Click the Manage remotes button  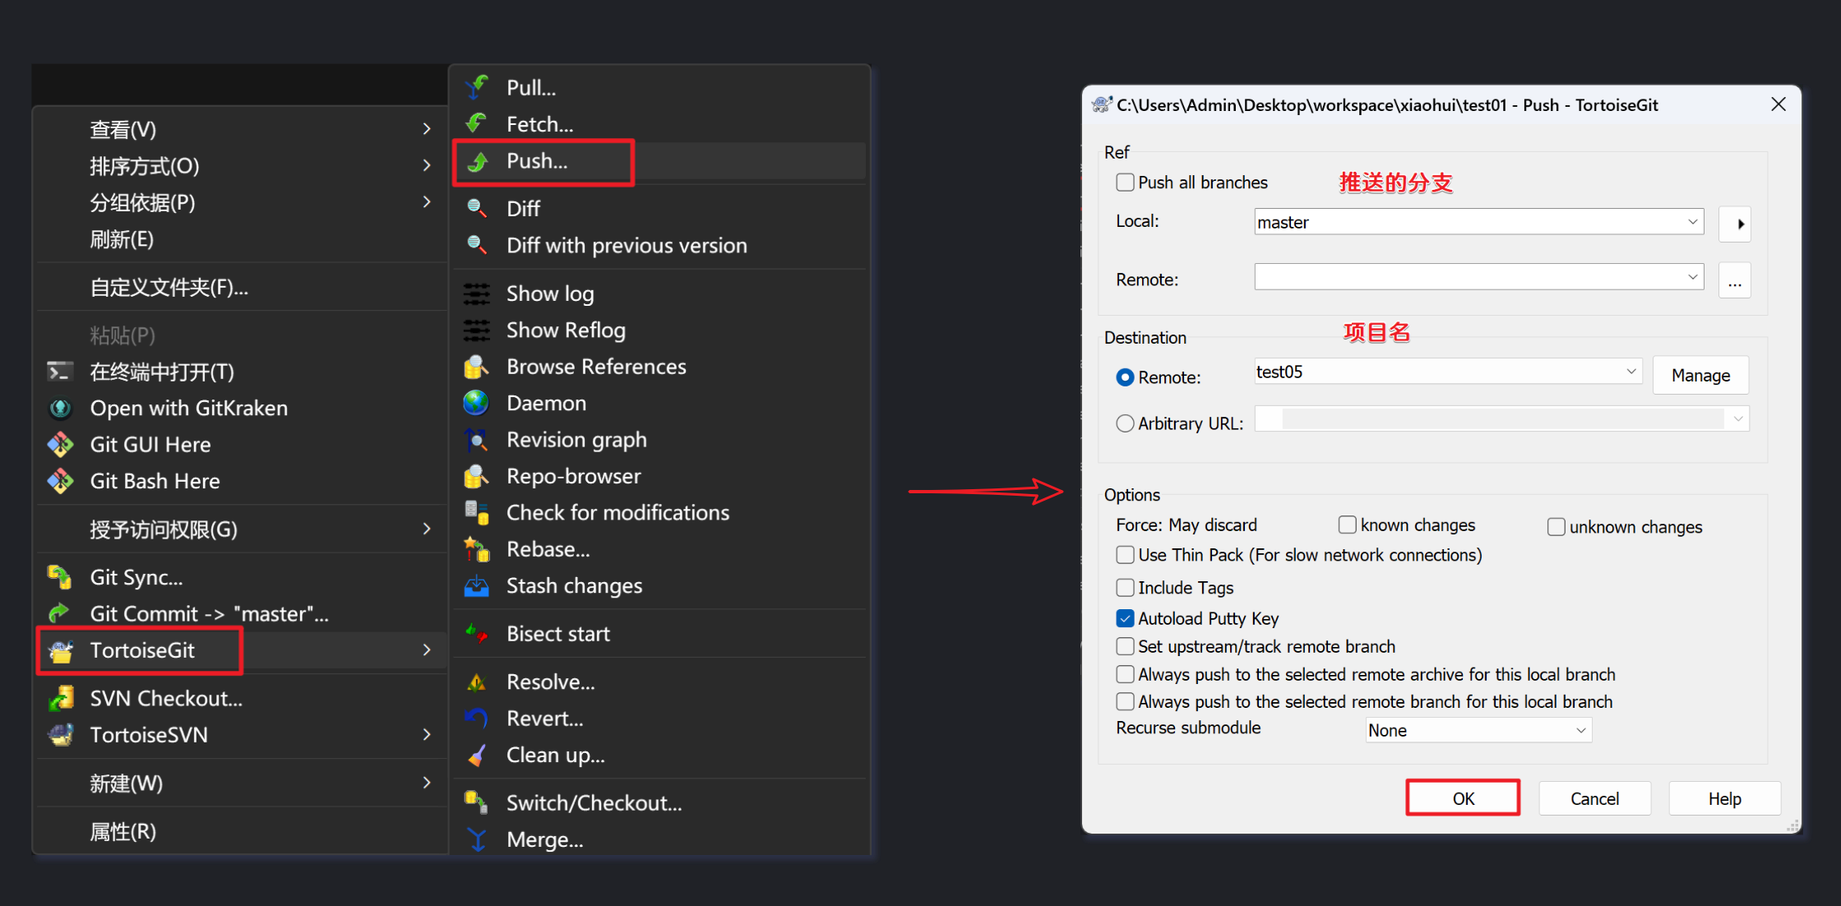click(x=1700, y=376)
